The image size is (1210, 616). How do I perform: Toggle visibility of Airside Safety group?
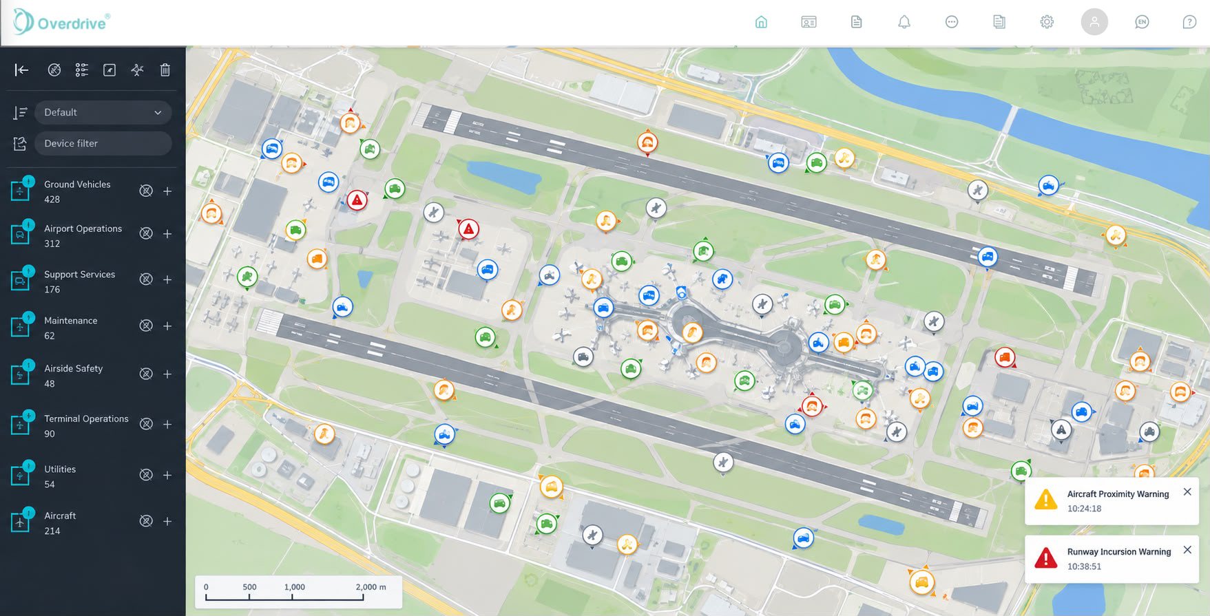pos(146,374)
